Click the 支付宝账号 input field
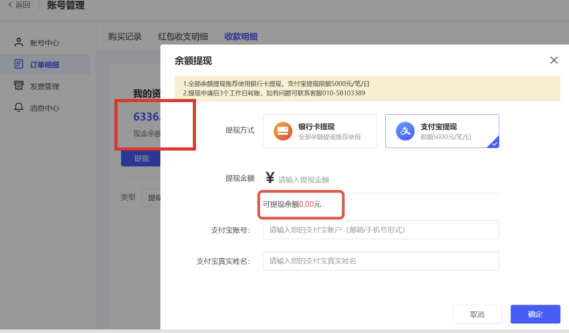The height and width of the screenshot is (333, 569). (x=380, y=230)
